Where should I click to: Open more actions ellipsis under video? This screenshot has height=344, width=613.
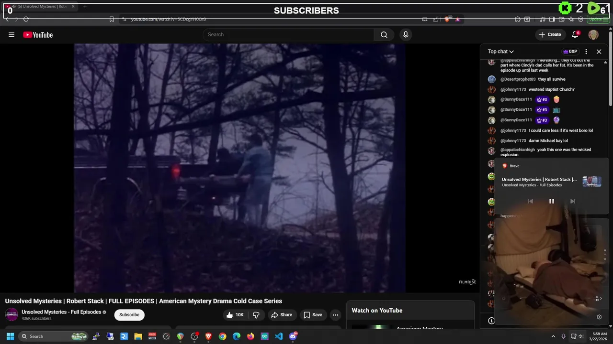pyautogui.click(x=335, y=315)
